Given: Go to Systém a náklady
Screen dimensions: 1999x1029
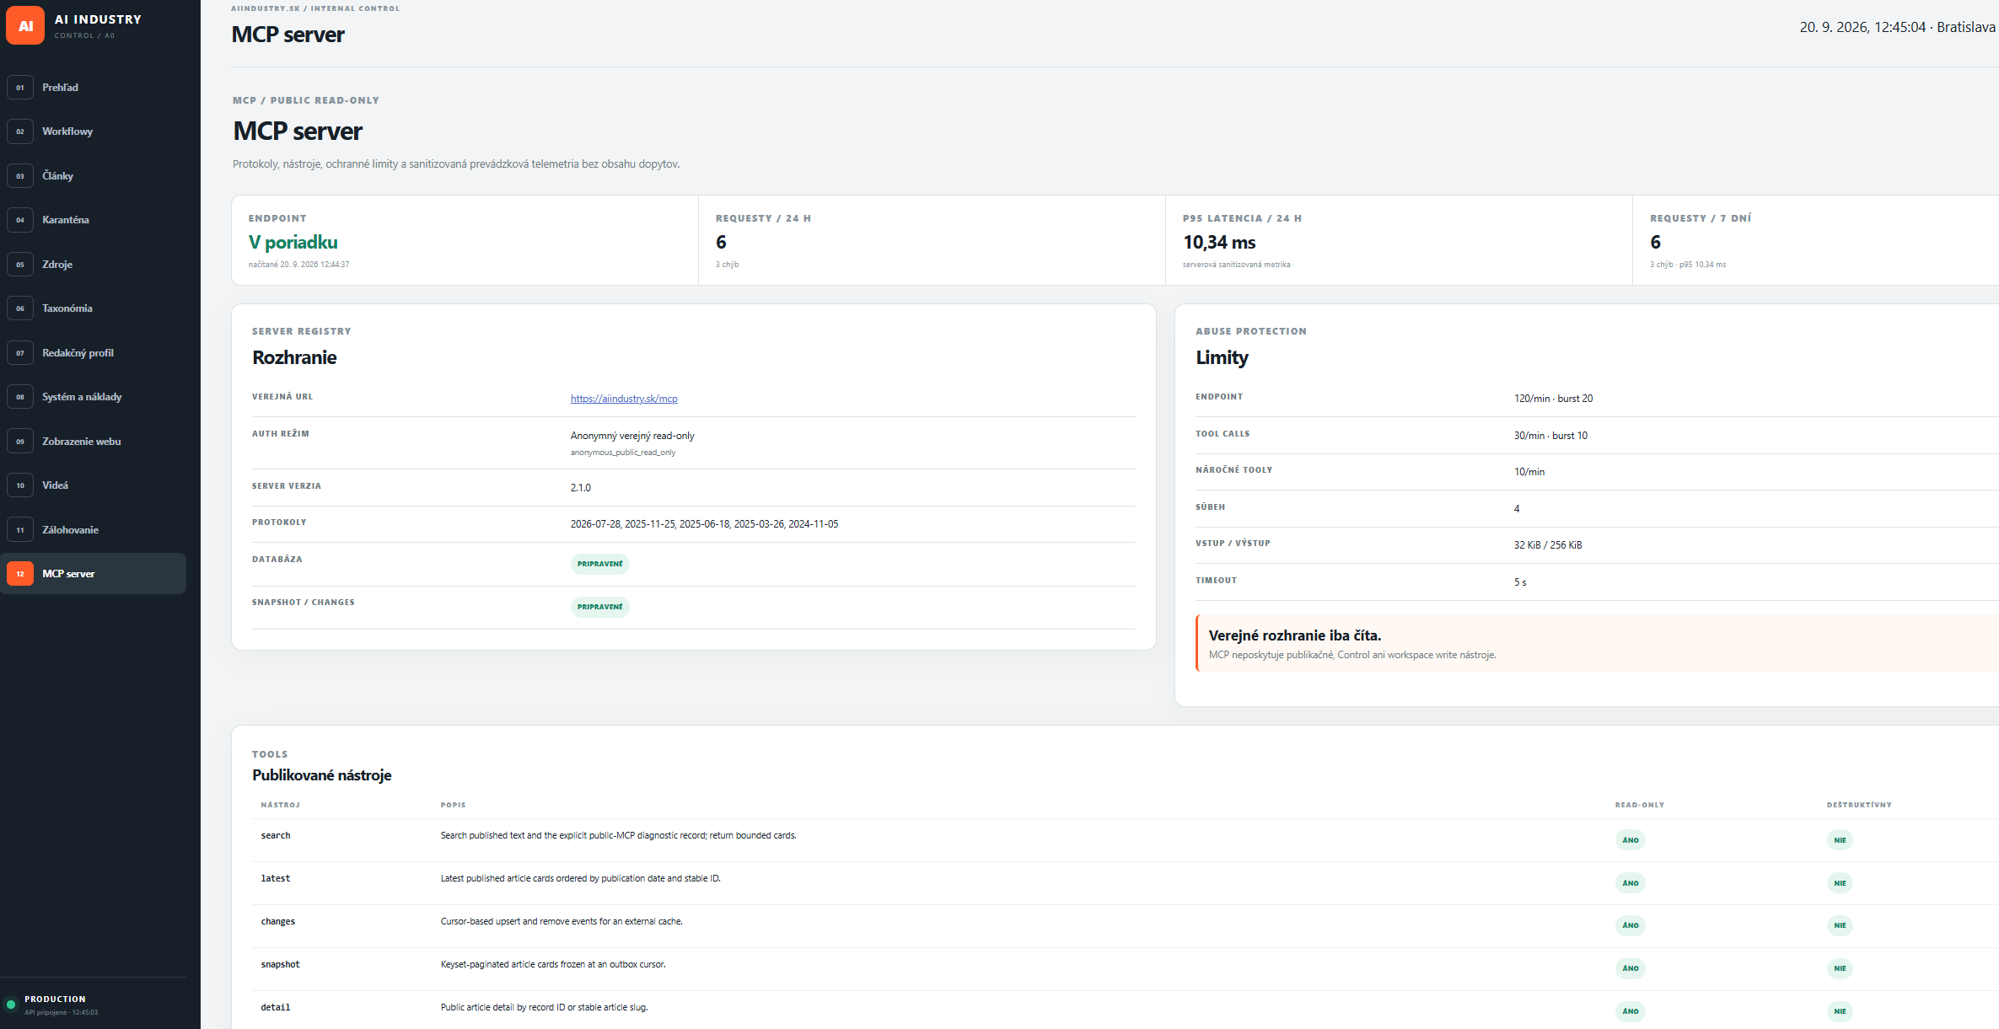Looking at the screenshot, I should click(x=93, y=397).
